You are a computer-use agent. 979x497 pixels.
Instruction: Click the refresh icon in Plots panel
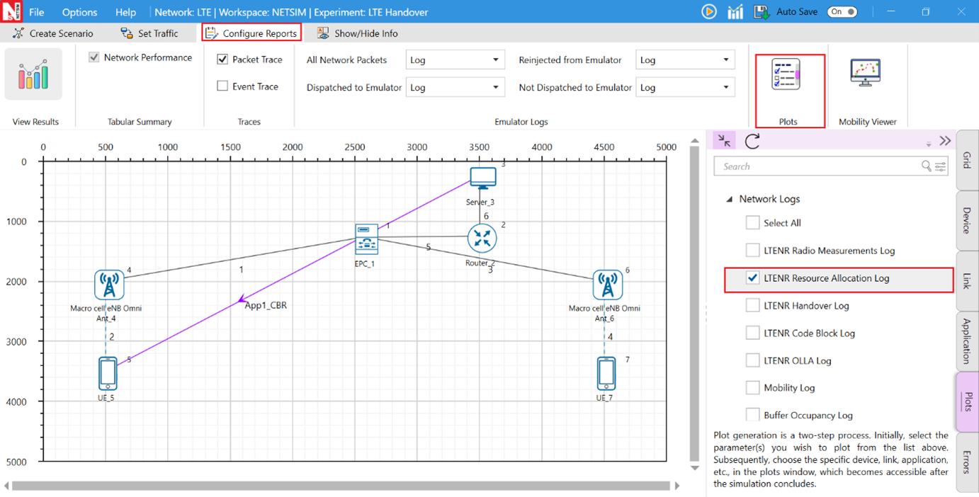tap(752, 141)
